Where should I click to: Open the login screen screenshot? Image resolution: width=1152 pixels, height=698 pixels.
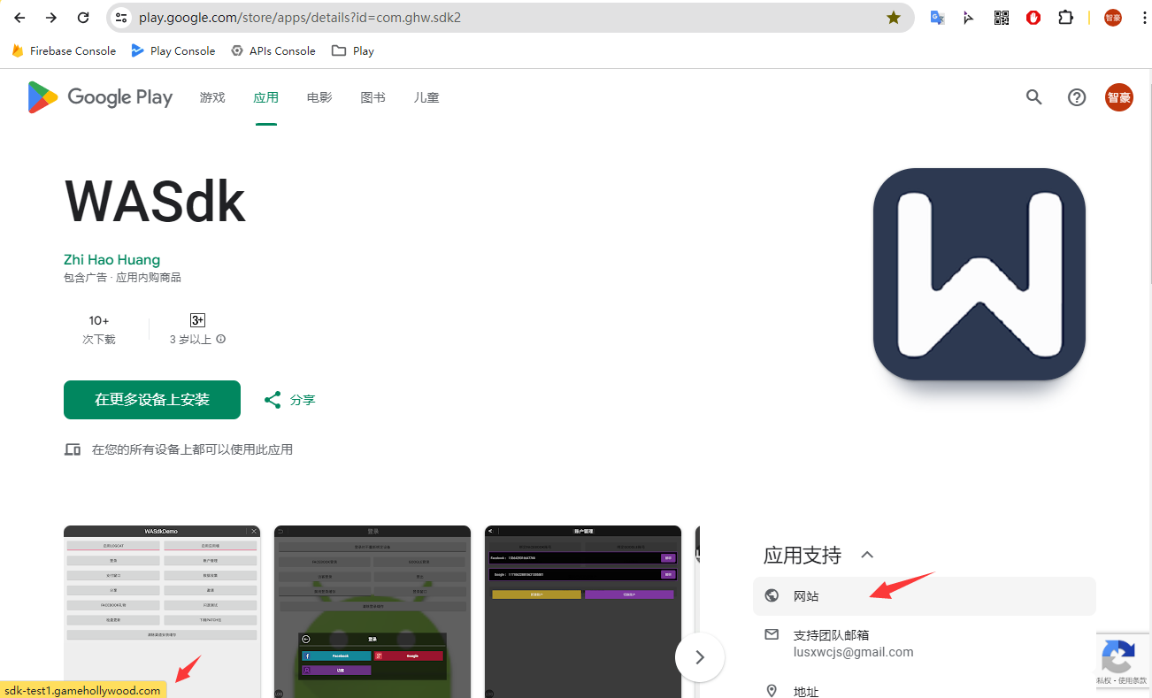point(372,610)
